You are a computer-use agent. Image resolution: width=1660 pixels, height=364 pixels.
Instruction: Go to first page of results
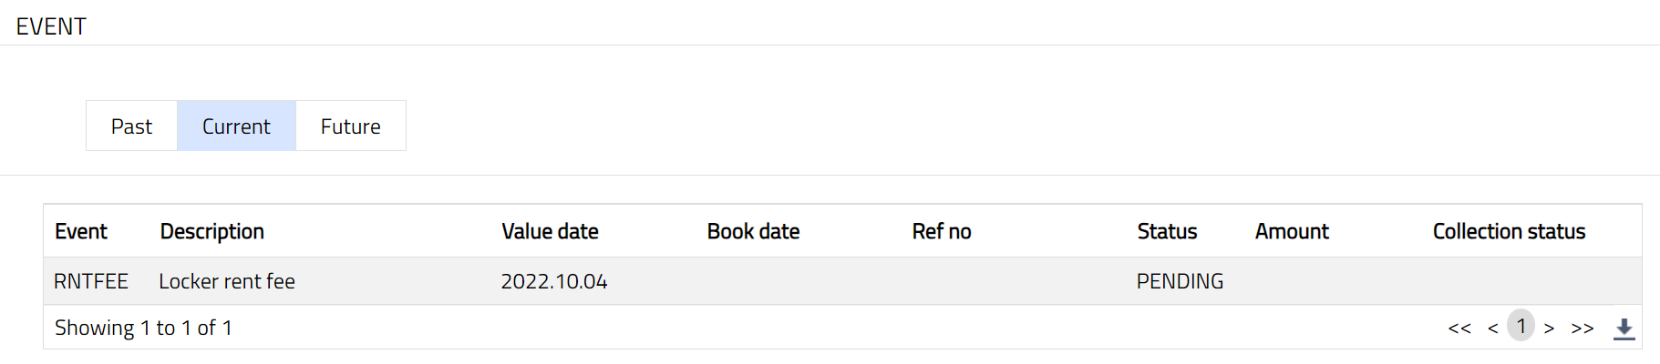tap(1459, 329)
